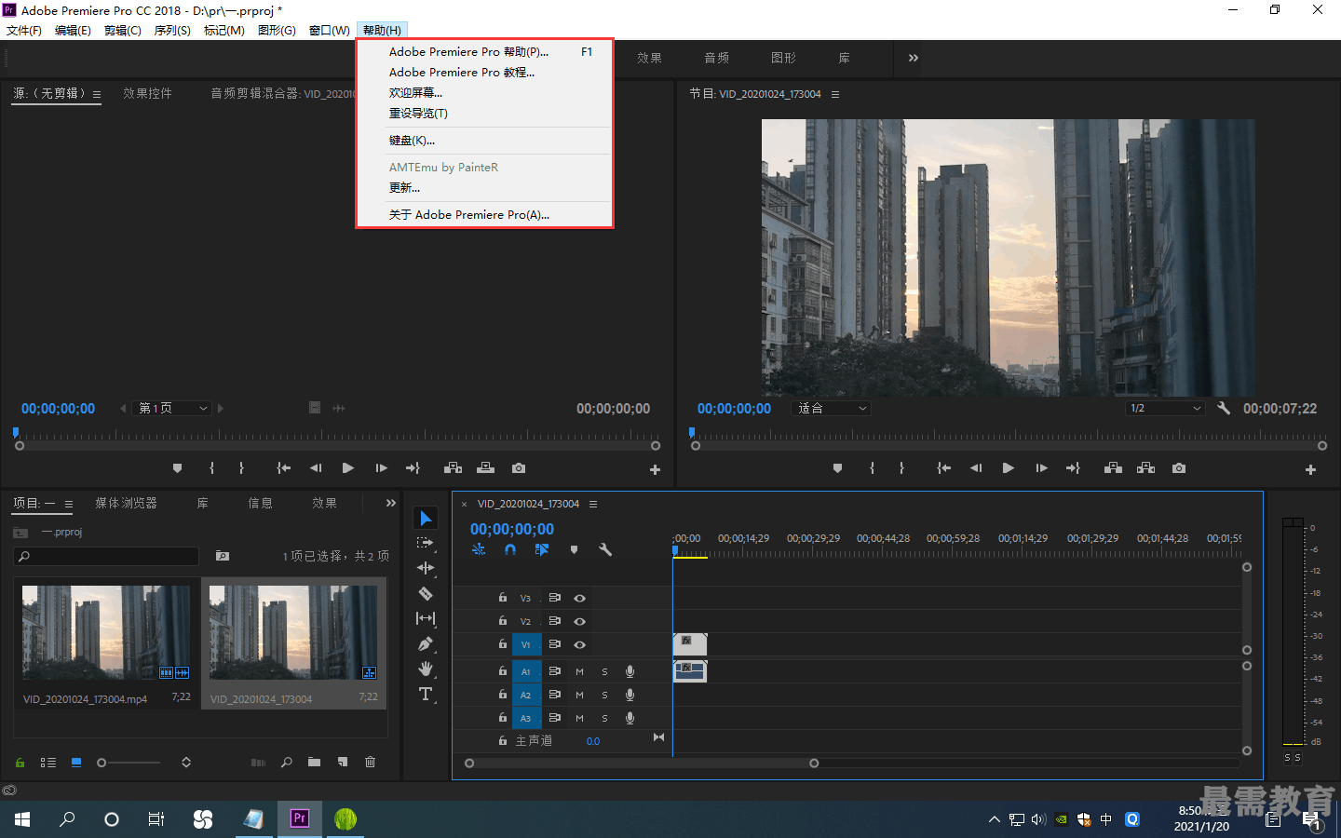Choose About Adobe Premiere Pro entry
The height and width of the screenshot is (838, 1341).
(484, 215)
